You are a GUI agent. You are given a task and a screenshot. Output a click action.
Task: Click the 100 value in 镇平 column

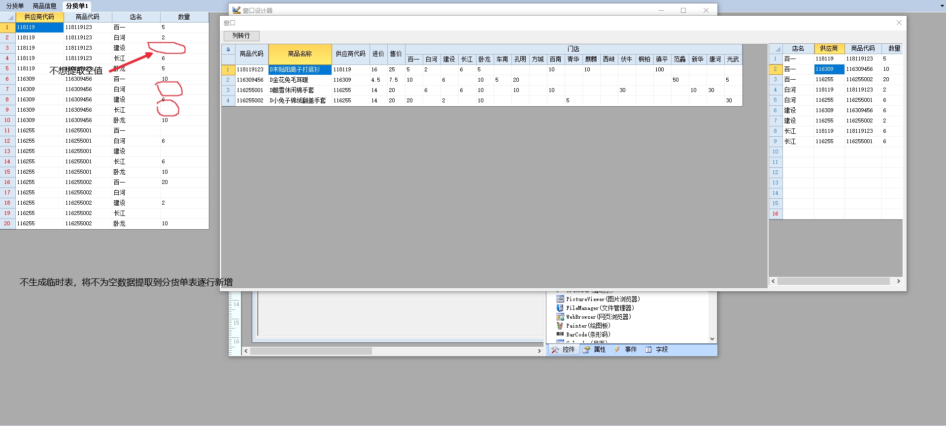[660, 70]
